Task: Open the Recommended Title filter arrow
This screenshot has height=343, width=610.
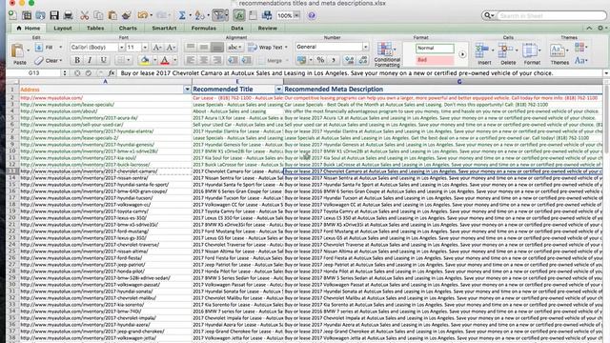Action: [278, 90]
